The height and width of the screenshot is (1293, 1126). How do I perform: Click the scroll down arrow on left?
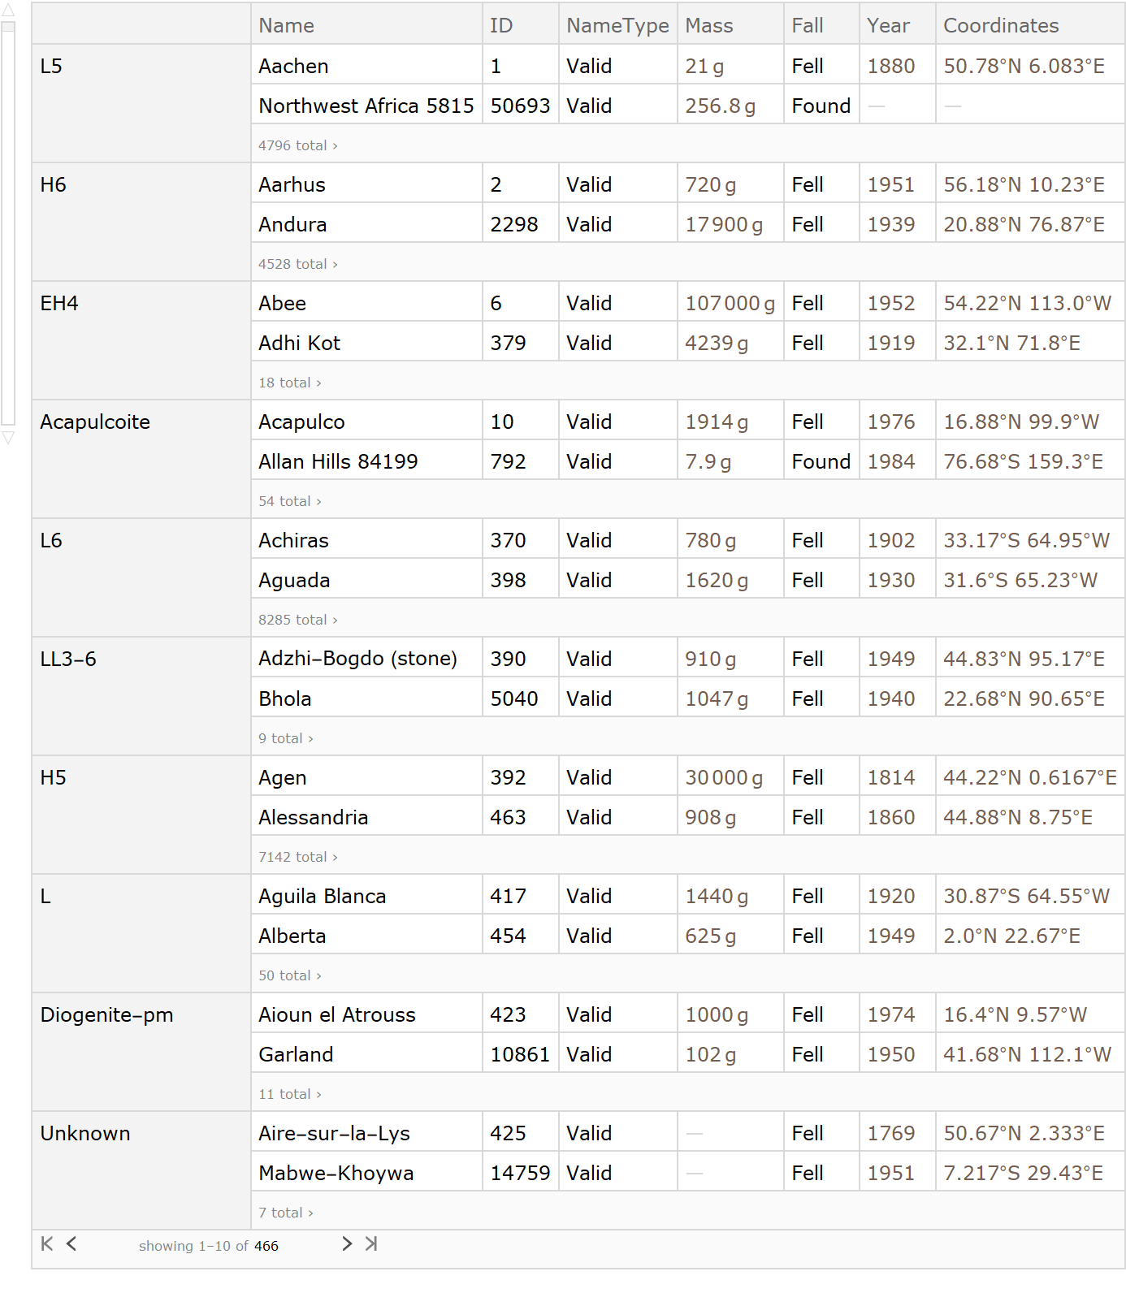pos(8,438)
